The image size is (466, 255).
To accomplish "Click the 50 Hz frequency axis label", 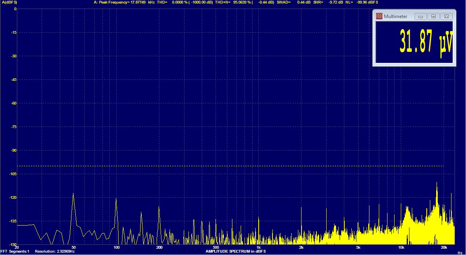I will 74,248.
